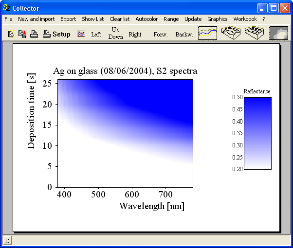Select the color-map shaded plot view
The height and width of the screenshot is (248, 293).
coord(278,33)
